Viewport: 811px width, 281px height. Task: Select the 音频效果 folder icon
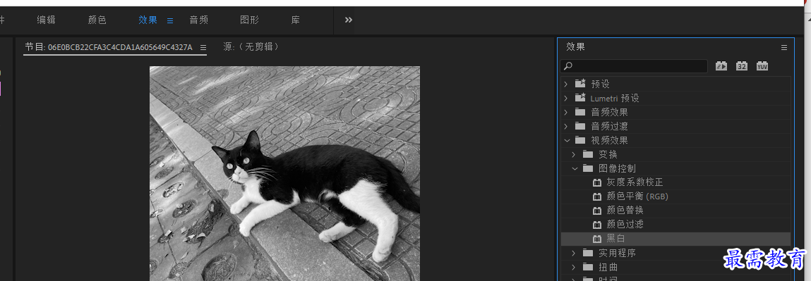pyautogui.click(x=580, y=112)
